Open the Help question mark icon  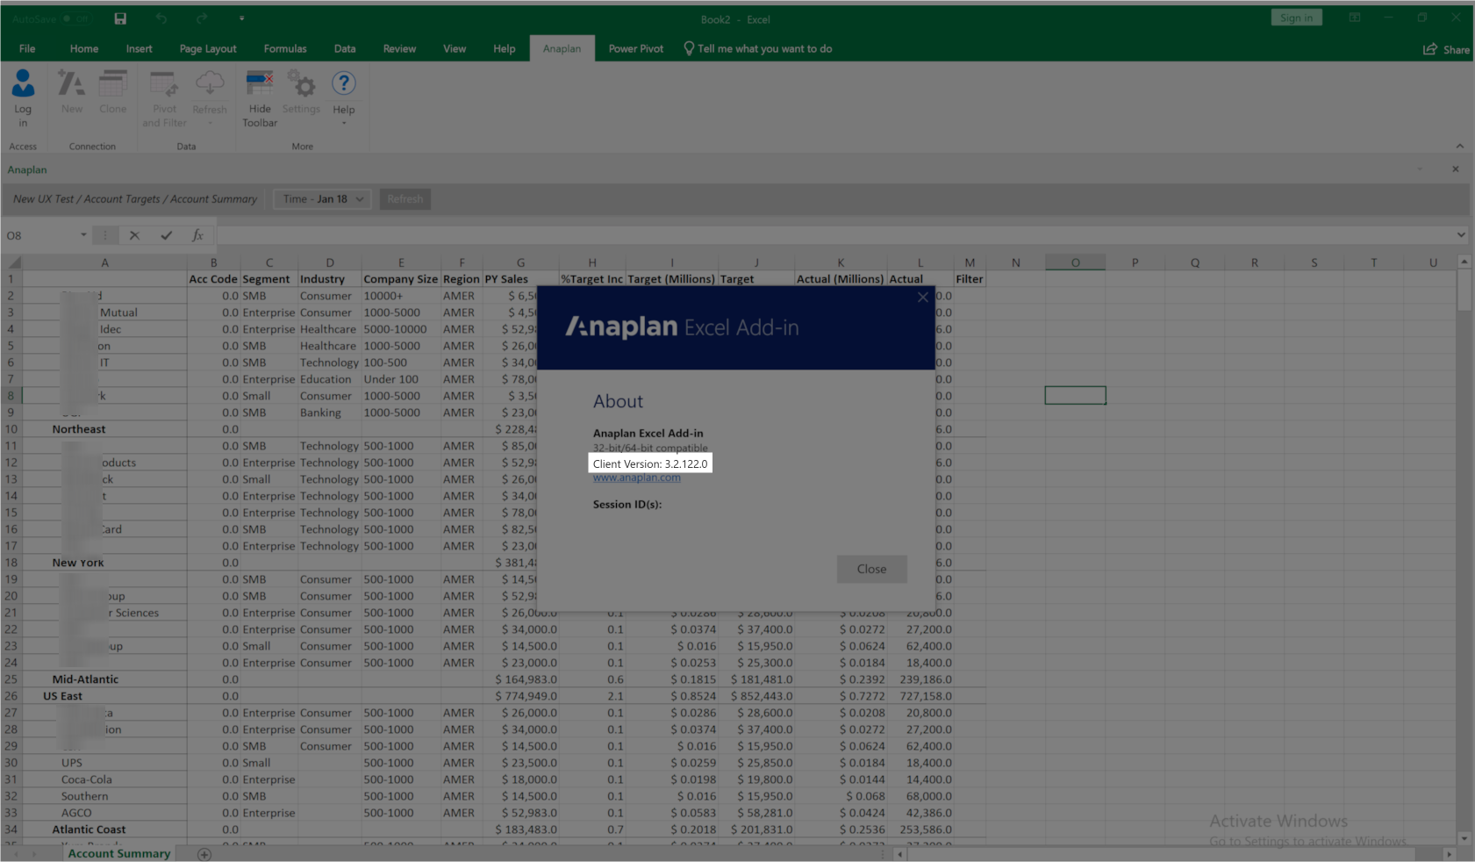[x=343, y=83]
